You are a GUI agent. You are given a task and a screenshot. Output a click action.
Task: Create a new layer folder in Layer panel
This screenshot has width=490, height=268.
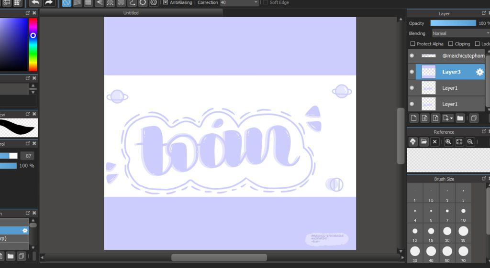[x=460, y=118]
